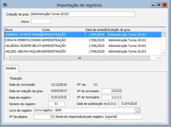The width and height of the screenshot is (171, 127).
Task: Click the Nome do responsável pelo registro field
Action: coord(124,117)
